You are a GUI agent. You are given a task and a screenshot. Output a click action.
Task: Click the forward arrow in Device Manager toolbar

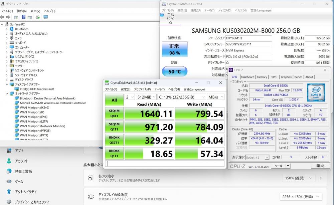point(8,17)
